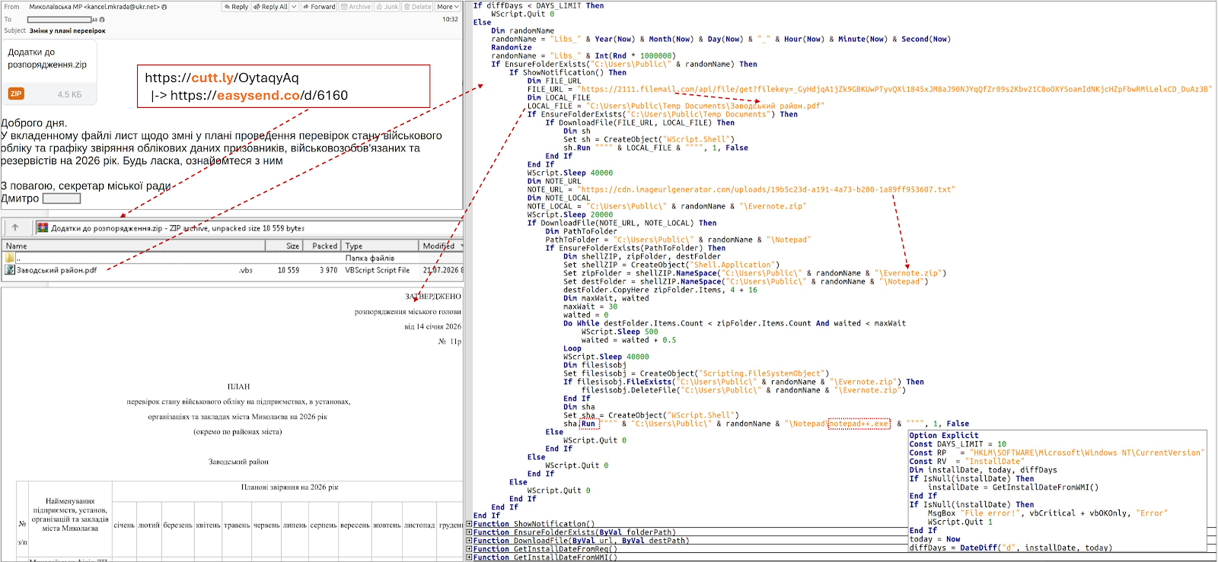
Task: Click the FILE_URL filemail.com string in the code
Action: pyautogui.click(x=895, y=89)
